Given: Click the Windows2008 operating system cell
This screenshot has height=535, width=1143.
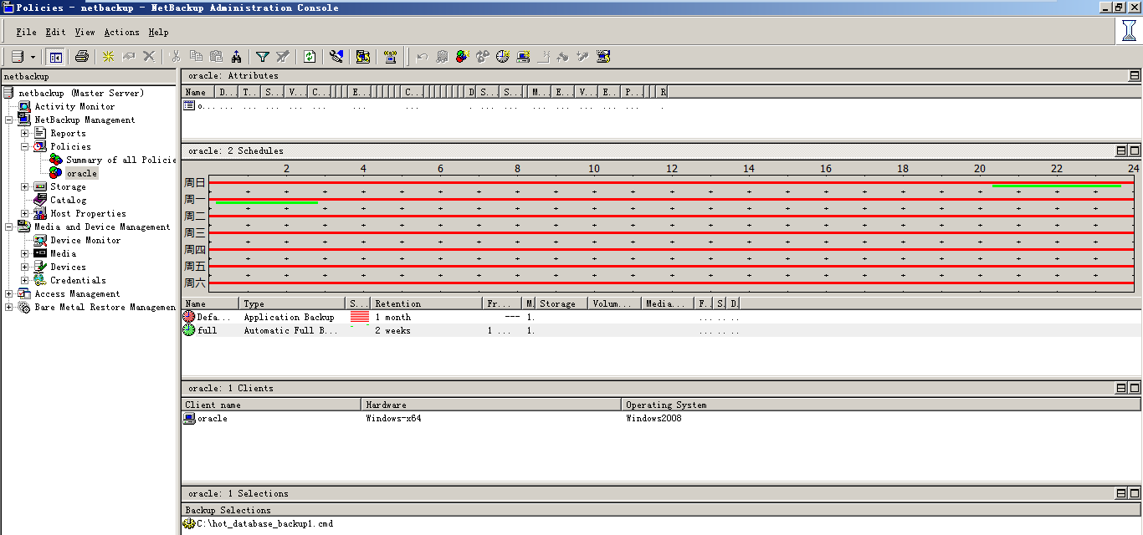Looking at the screenshot, I should 654,418.
